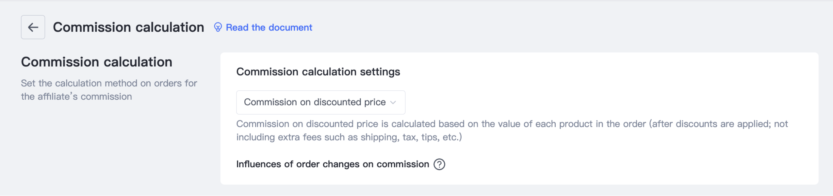Image resolution: width=833 pixels, height=196 pixels.
Task: Click the "Commission calculation settings" card heading
Action: tap(318, 72)
